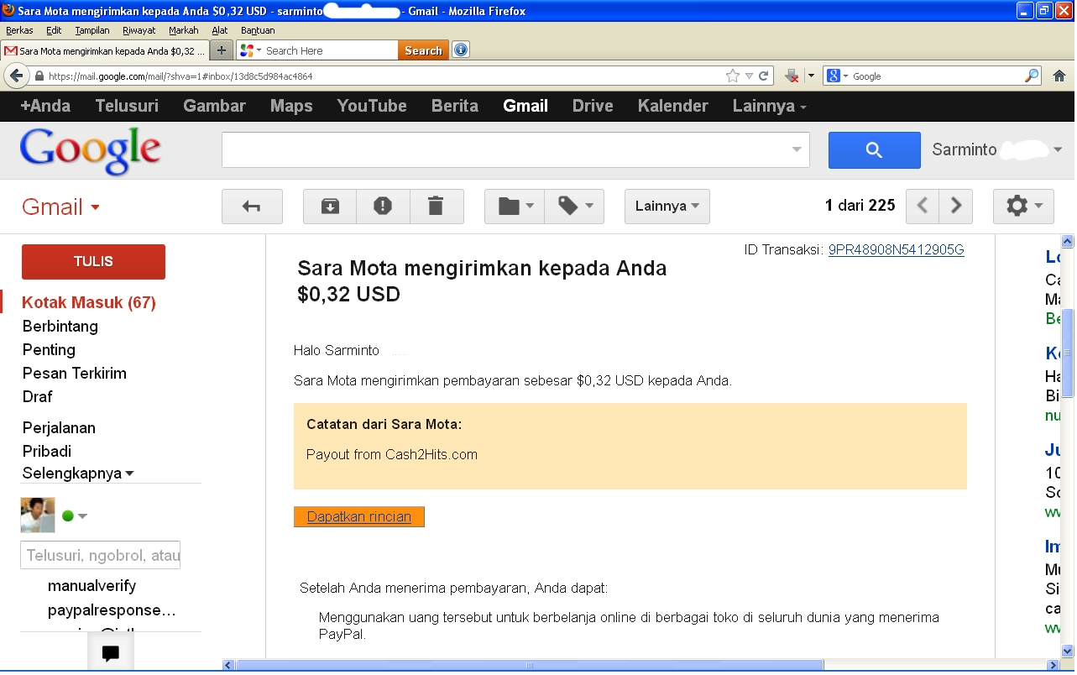Open the Labels tag dropdown
The image size is (1077, 675).
point(574,207)
